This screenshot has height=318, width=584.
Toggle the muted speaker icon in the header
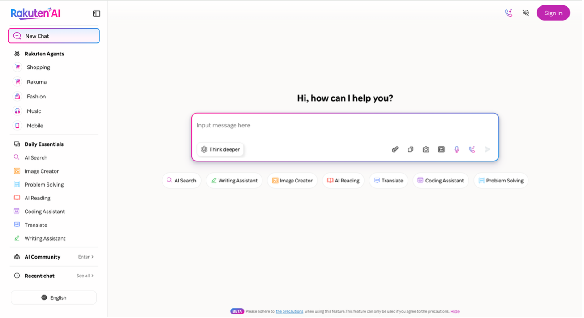coord(526,13)
